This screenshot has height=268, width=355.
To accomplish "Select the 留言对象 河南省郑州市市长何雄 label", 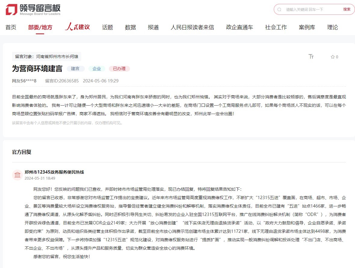I will coord(47,57).
